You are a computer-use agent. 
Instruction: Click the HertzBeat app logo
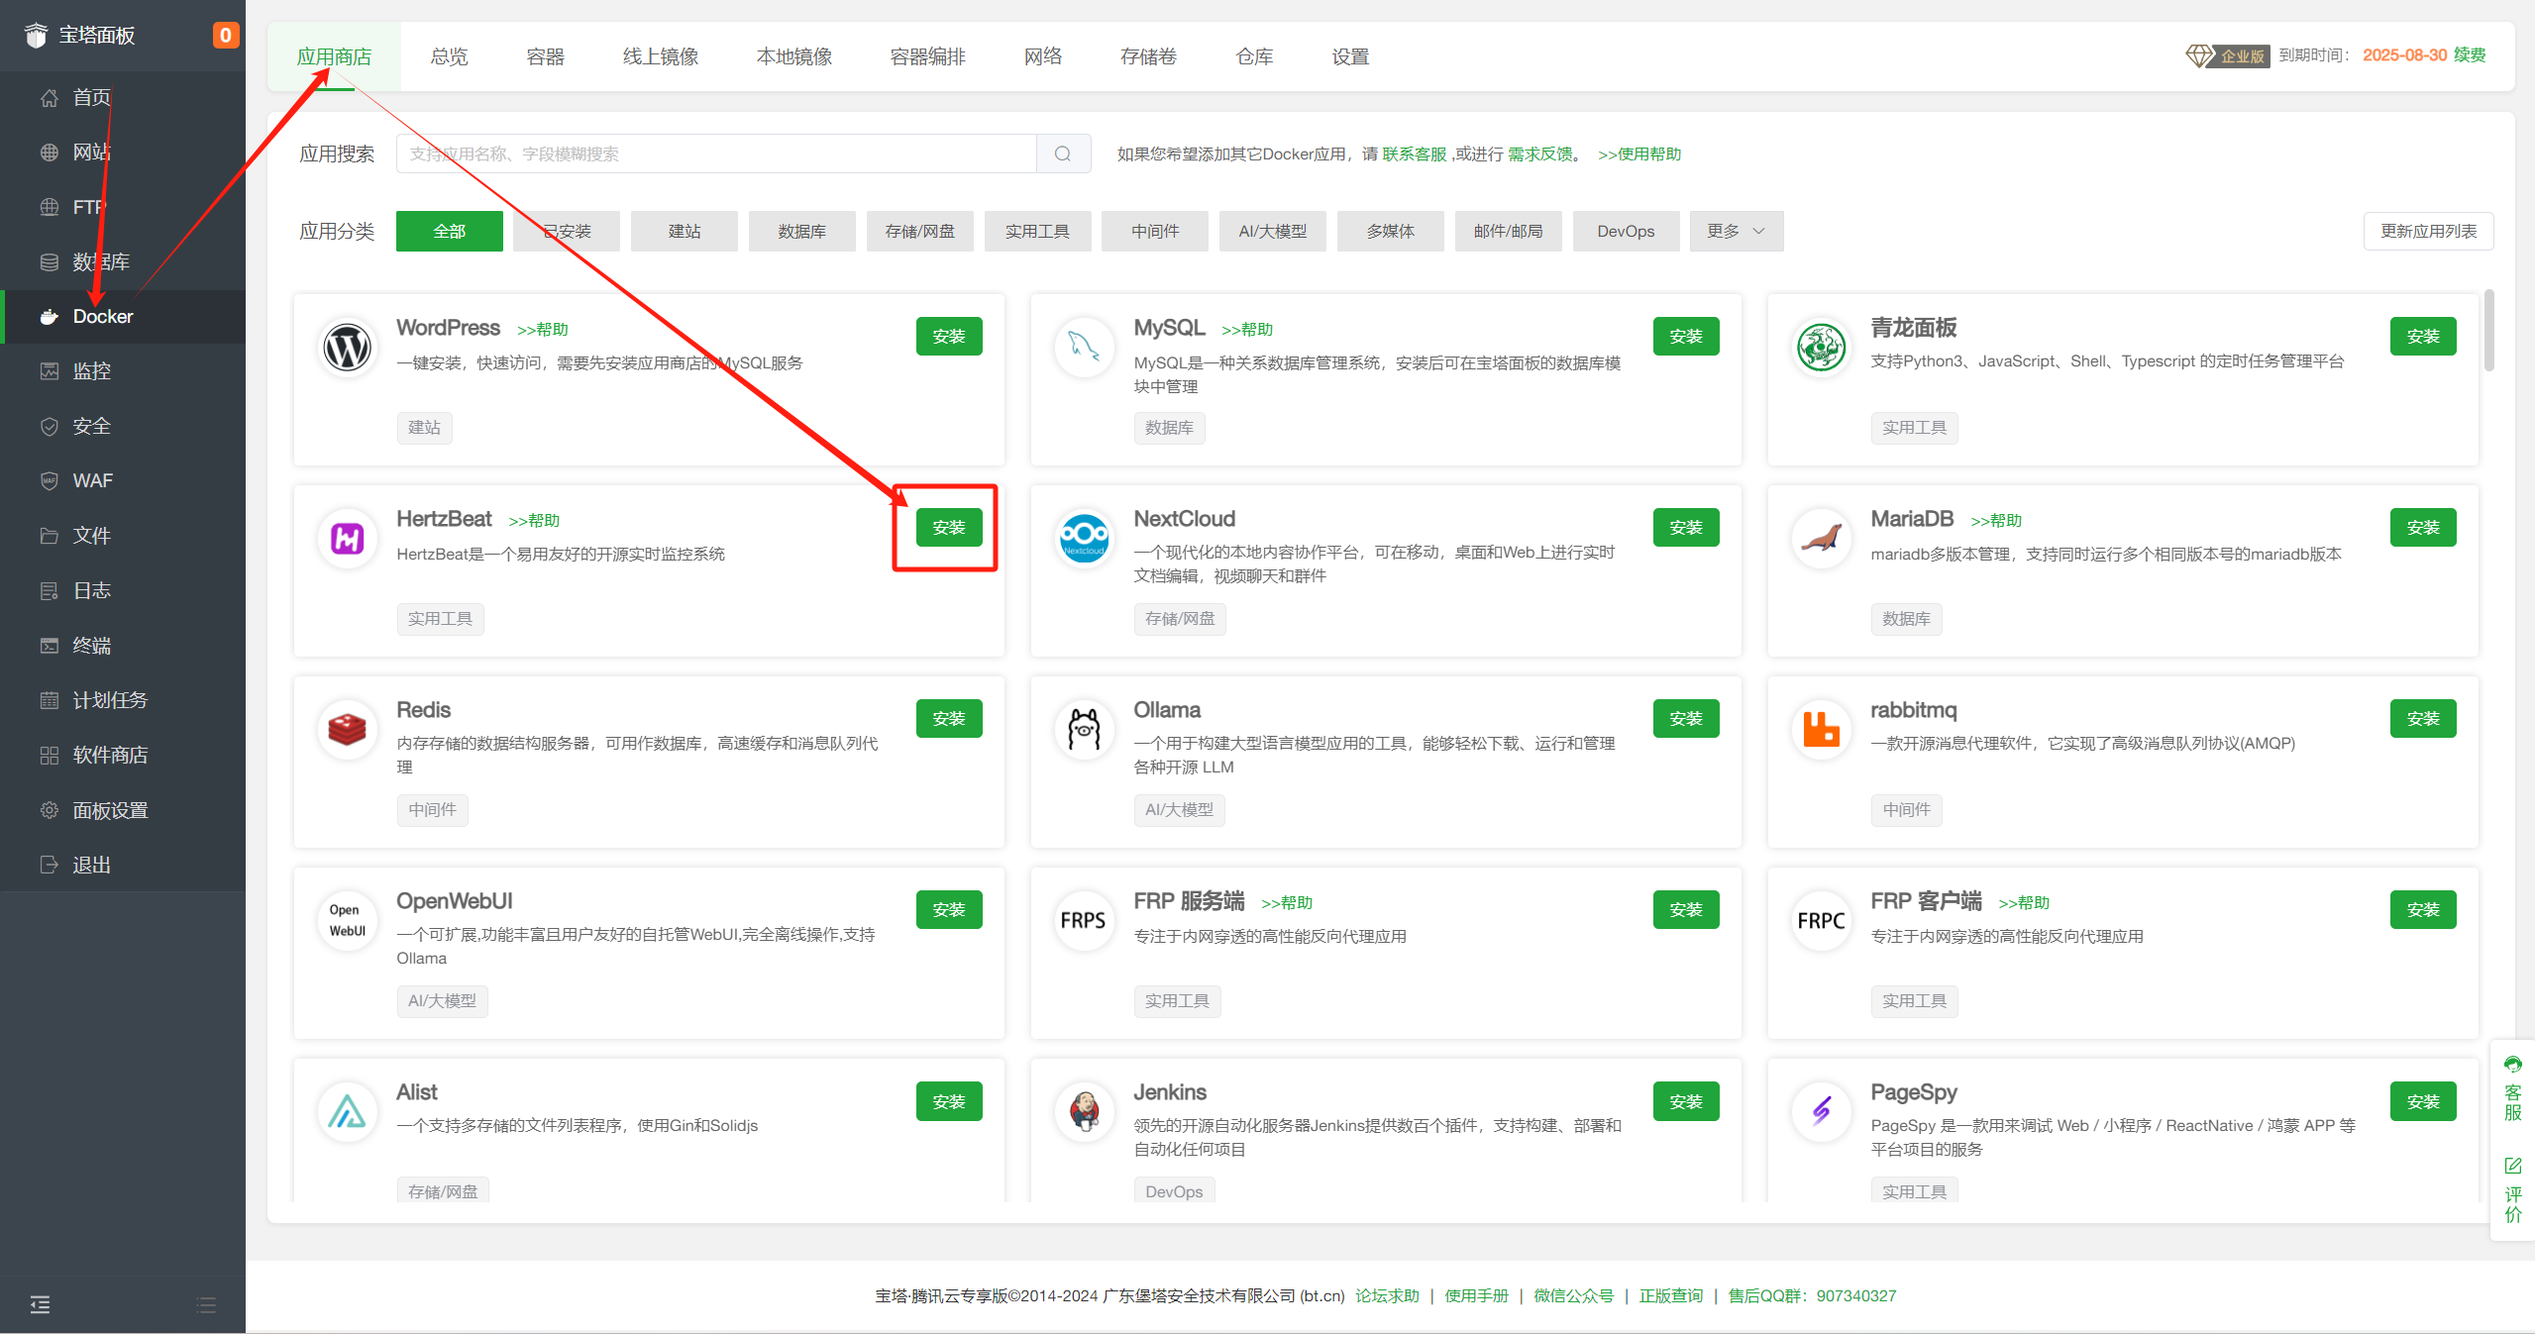click(x=347, y=539)
